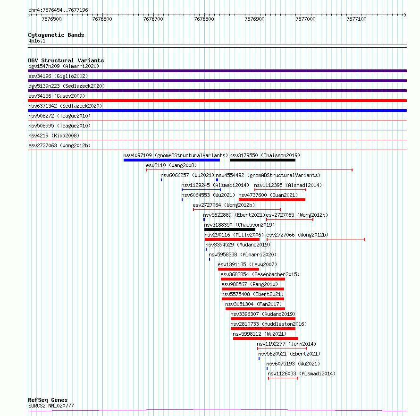Click the red esv1391135 (Levy2007) bar
Viewport: 420px width, 416px height.
click(x=238, y=269)
